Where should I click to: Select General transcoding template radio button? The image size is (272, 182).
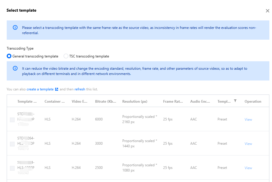coord(9,56)
